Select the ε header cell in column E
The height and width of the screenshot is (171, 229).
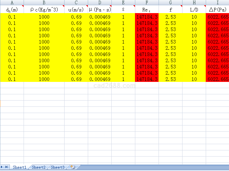[123, 10]
